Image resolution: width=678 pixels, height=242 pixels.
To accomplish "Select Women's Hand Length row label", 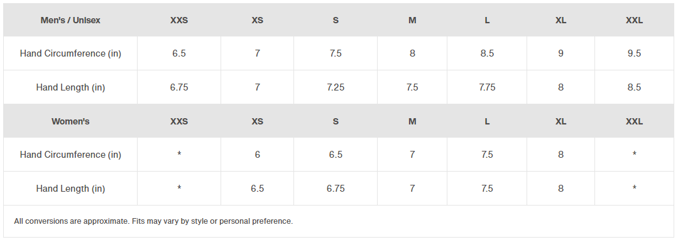I will 70,189.
